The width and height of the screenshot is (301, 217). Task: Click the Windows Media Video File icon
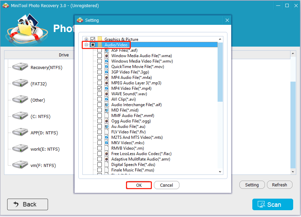(107, 61)
